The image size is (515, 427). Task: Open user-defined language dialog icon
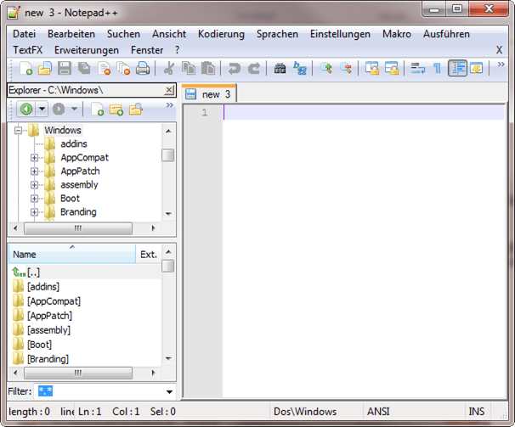pyautogui.click(x=477, y=68)
